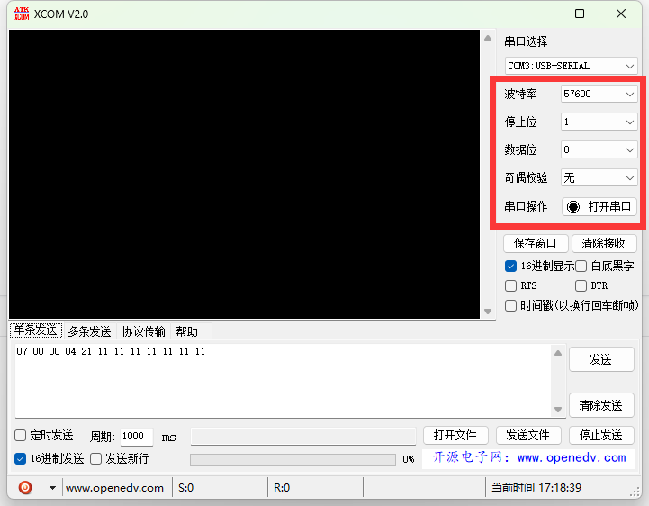Close the XCOM V2.0 window

click(621, 14)
